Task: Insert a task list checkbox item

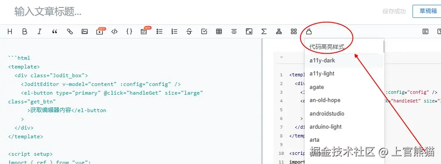Action: (x=204, y=32)
